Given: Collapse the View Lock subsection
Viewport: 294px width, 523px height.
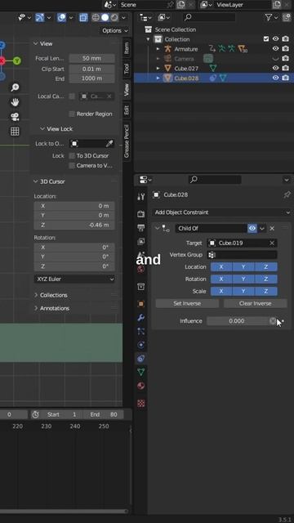Looking at the screenshot, I should click(42, 129).
